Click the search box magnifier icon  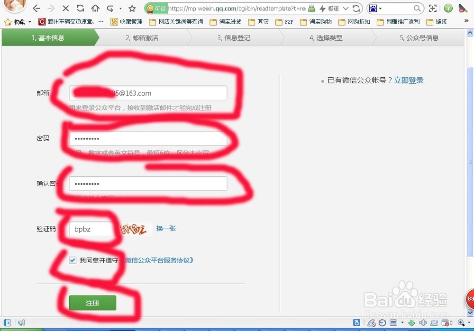[417, 9]
